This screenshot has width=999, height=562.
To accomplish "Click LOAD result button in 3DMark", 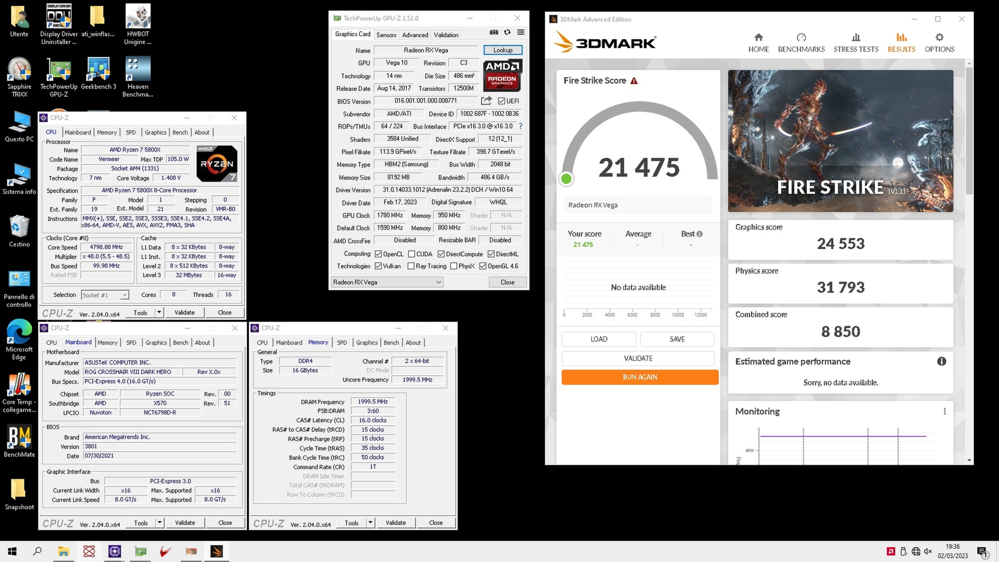I will pyautogui.click(x=598, y=339).
